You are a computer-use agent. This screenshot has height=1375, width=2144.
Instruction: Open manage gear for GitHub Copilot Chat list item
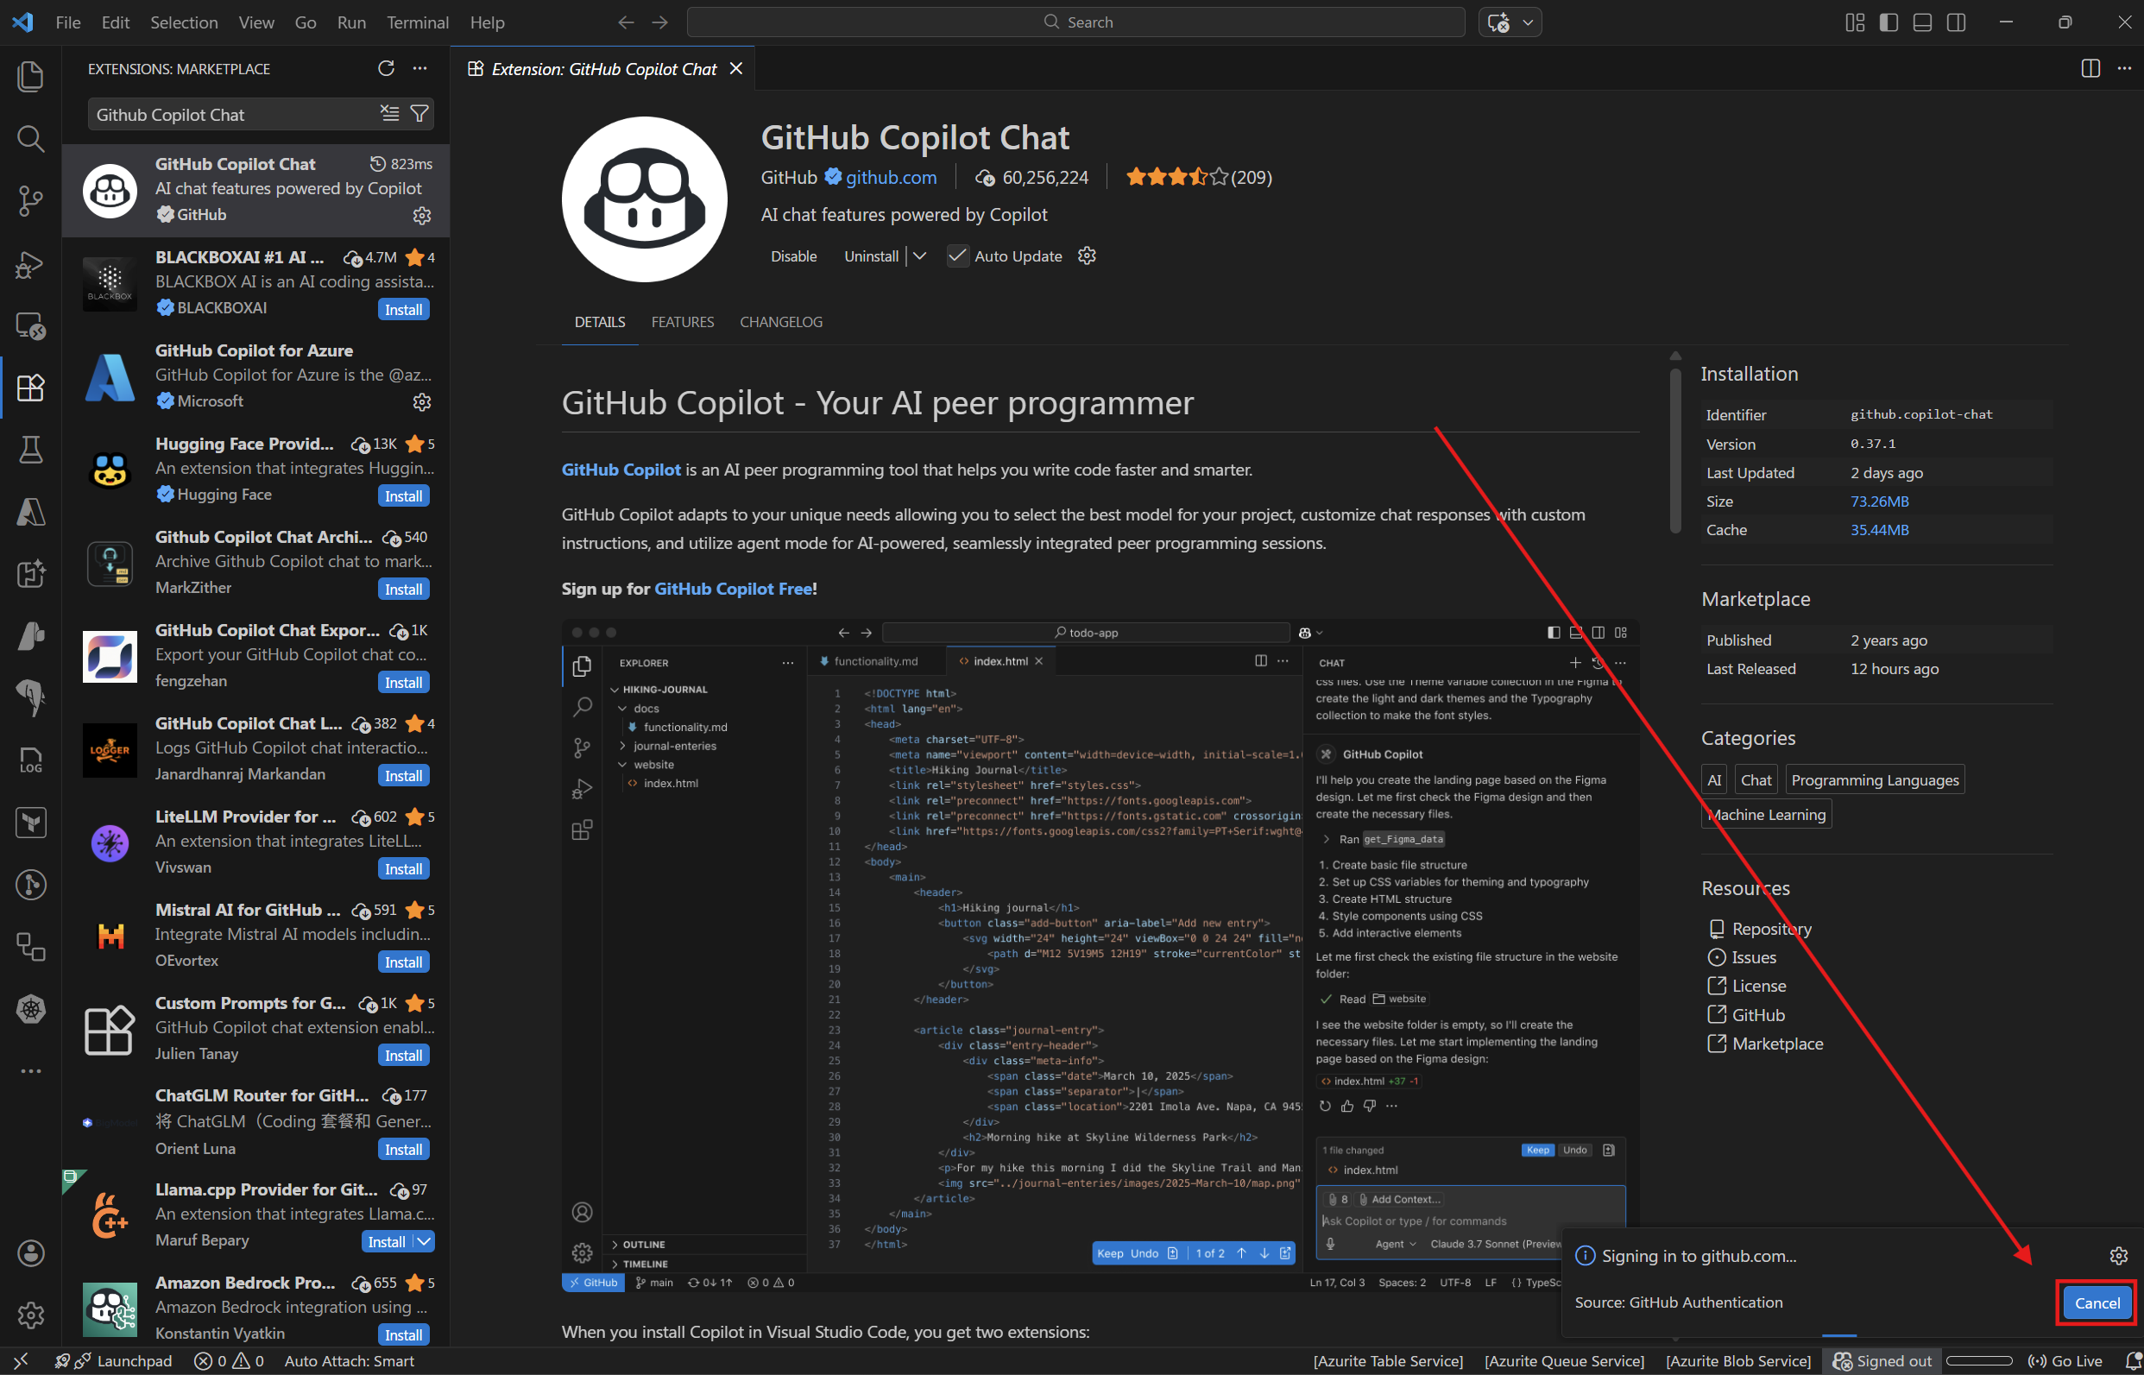pos(421,215)
